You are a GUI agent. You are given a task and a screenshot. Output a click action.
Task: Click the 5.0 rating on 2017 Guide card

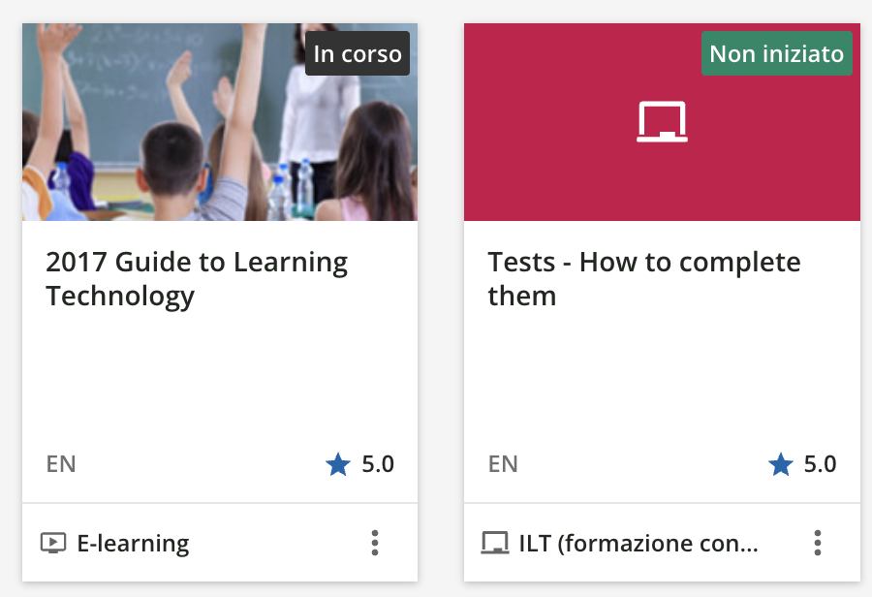(x=378, y=464)
